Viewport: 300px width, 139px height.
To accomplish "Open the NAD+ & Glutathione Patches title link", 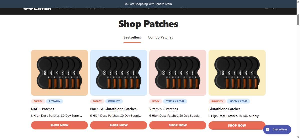I will click(113, 109).
